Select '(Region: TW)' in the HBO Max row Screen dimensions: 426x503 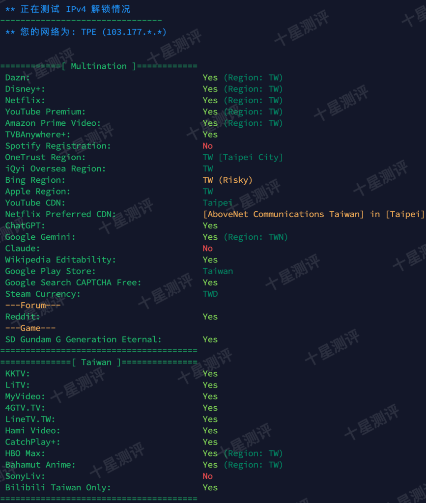(x=253, y=453)
